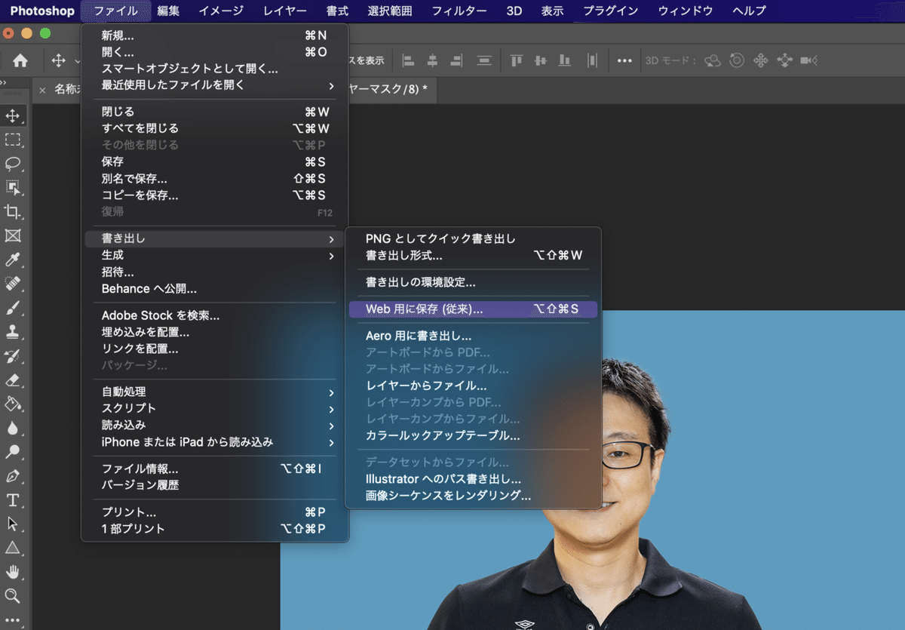The image size is (905, 630).
Task: Select the Dodge tool
Action: [x=13, y=452]
